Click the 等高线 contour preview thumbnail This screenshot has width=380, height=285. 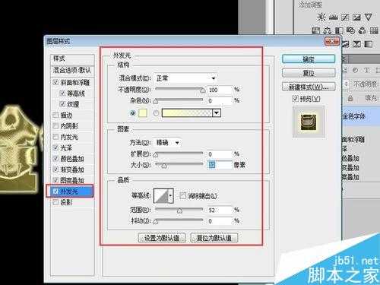[161, 195]
